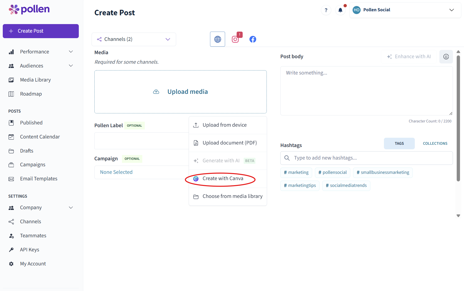Image resolution: width=466 pixels, height=291 pixels.
Task: Choose Create with Canva option
Action: point(223,179)
